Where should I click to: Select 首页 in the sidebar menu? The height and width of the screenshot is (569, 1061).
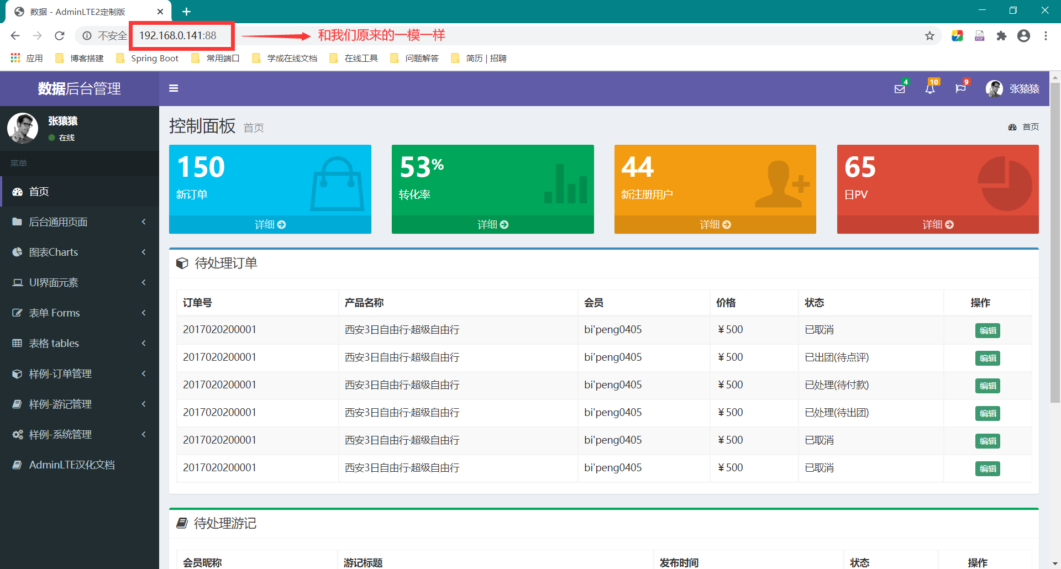[39, 192]
